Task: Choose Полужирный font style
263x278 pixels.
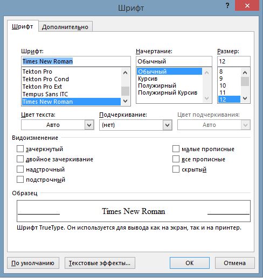Action: pyautogui.click(x=169, y=85)
